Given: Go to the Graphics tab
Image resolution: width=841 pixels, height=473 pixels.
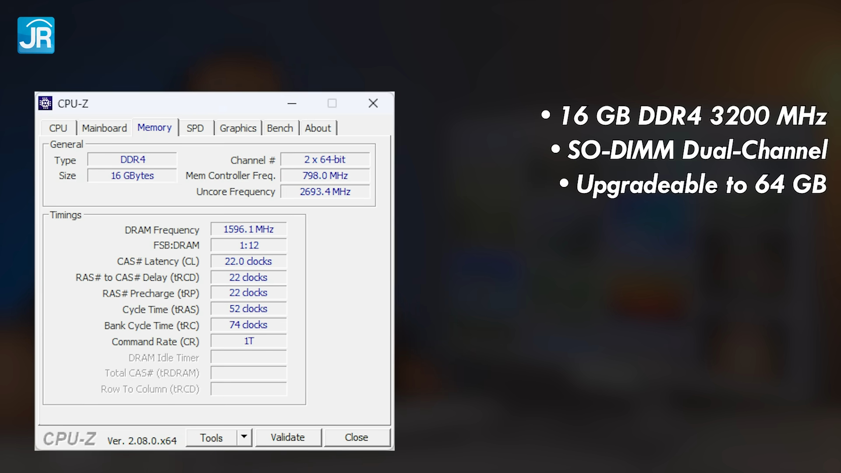Looking at the screenshot, I should [x=238, y=128].
